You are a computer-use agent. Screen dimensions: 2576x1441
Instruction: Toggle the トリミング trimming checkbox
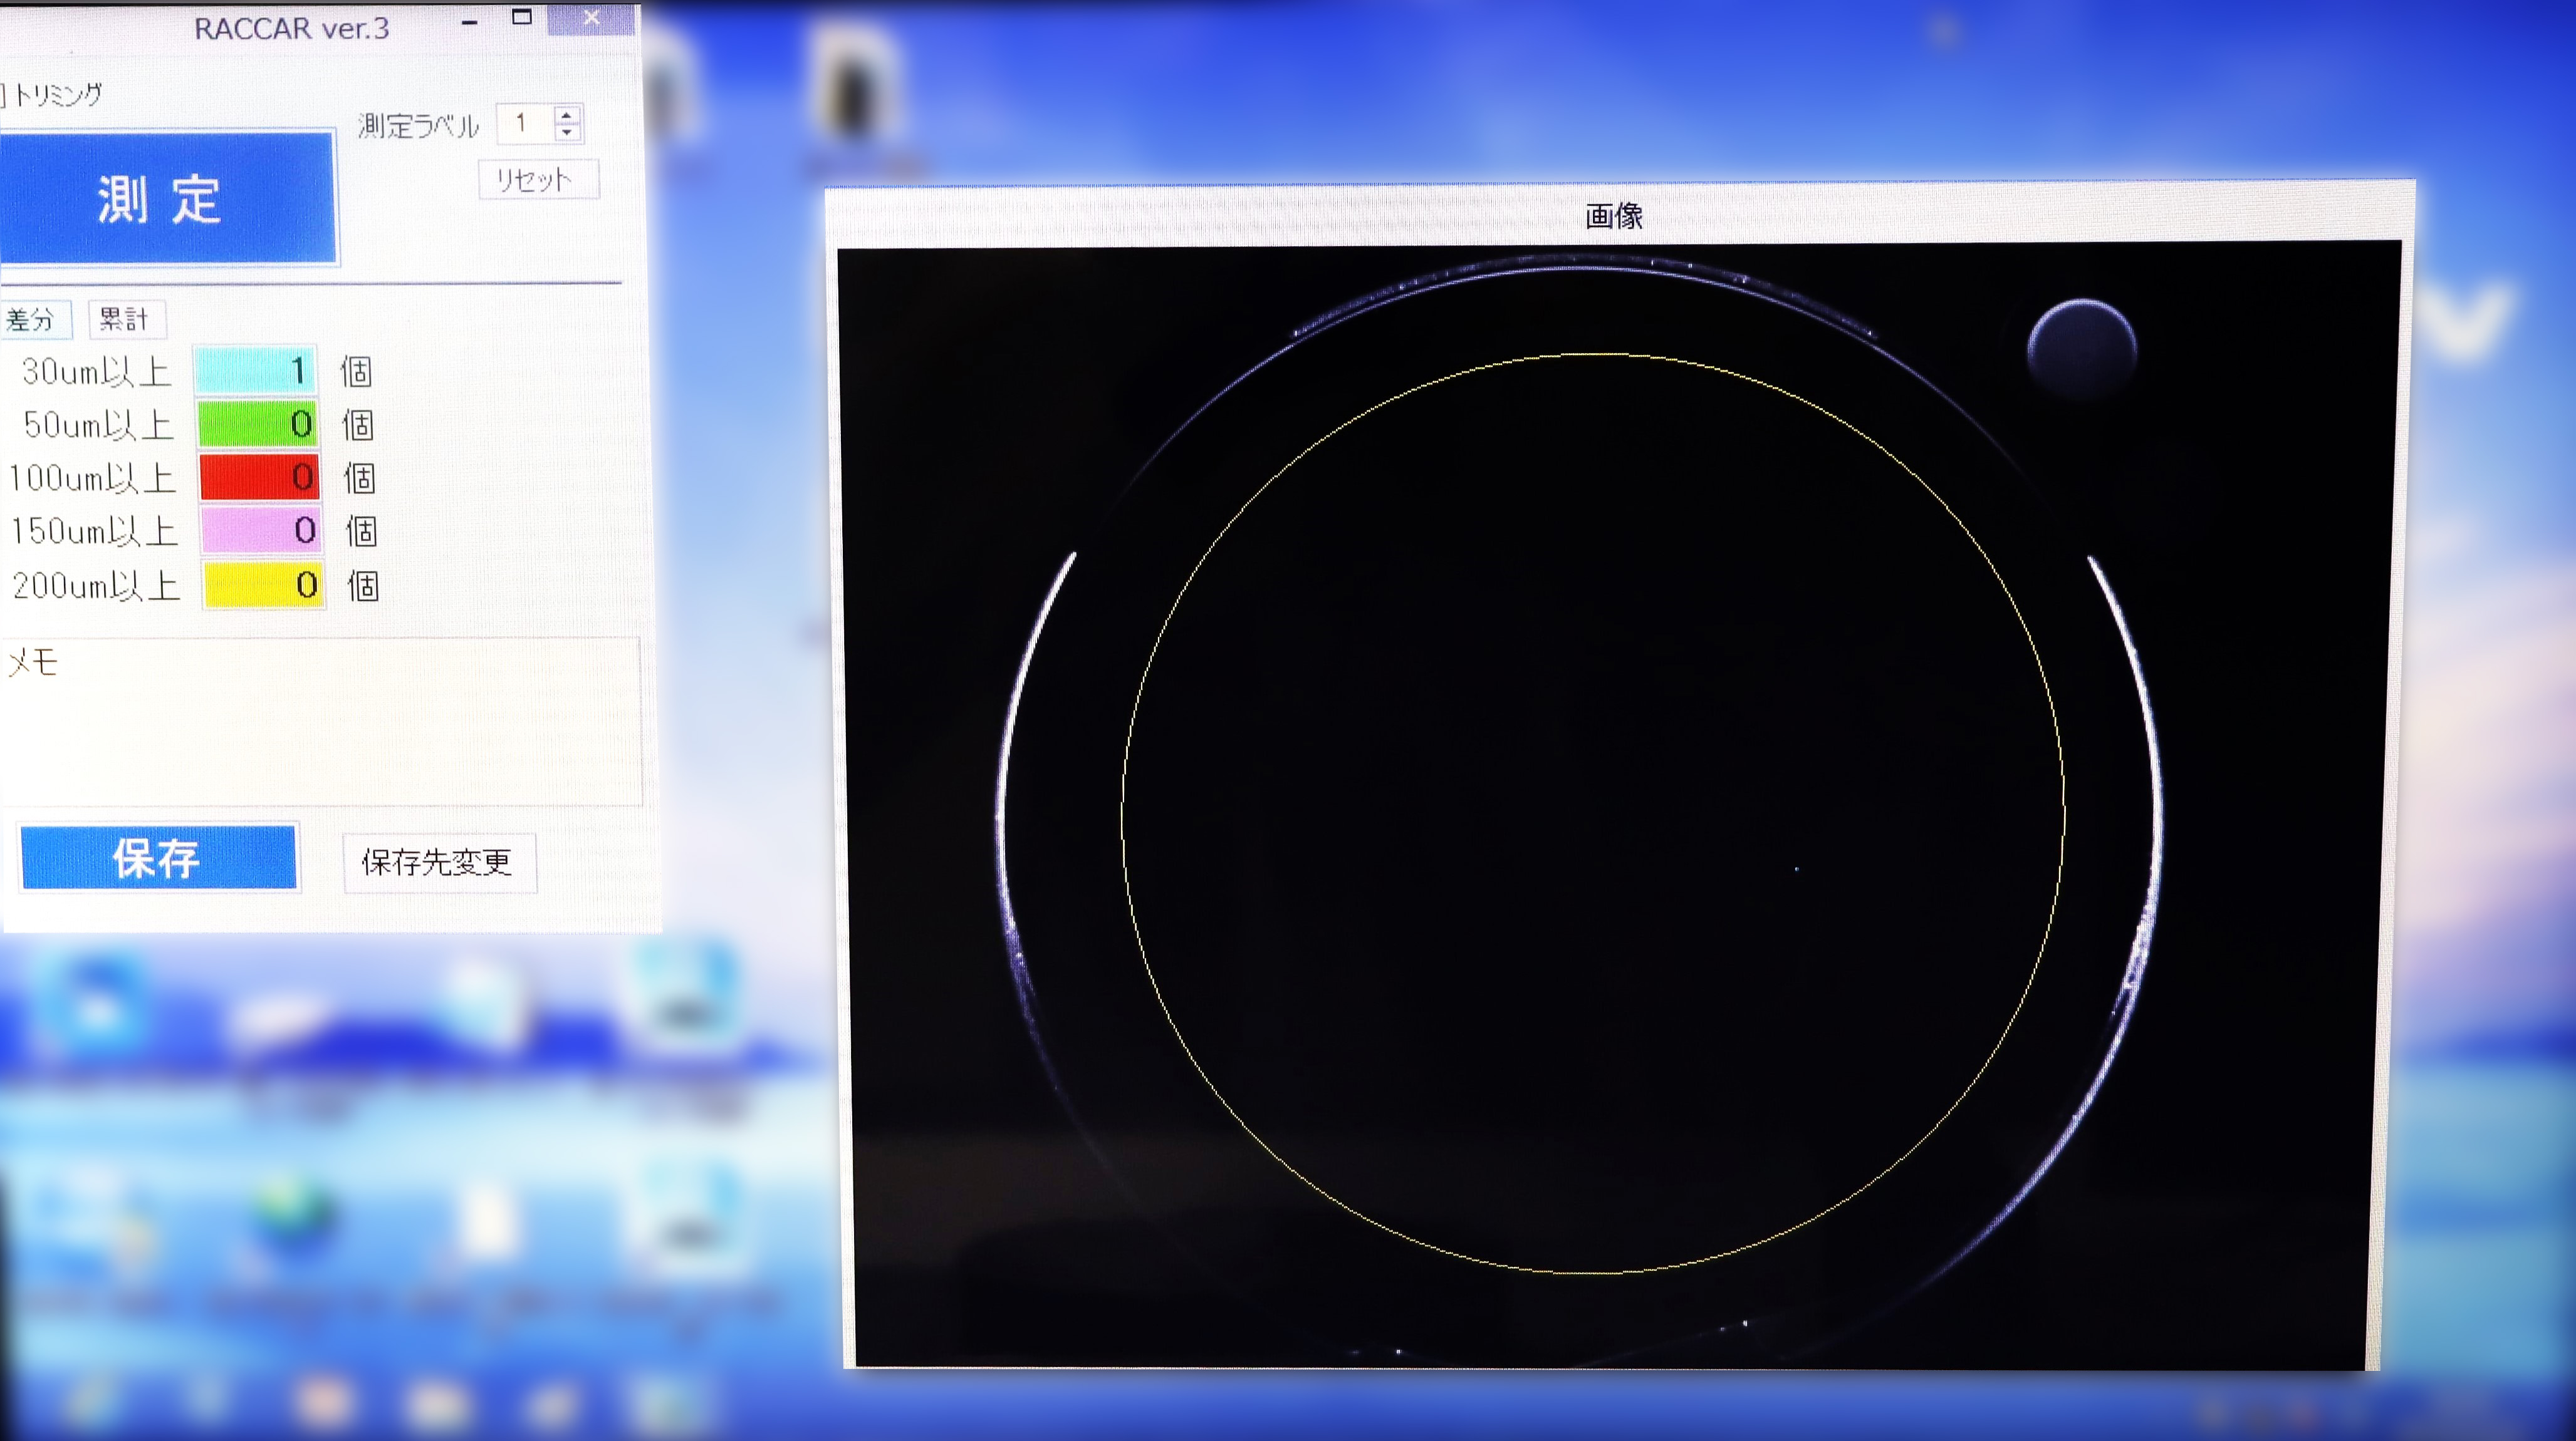(x=3, y=95)
